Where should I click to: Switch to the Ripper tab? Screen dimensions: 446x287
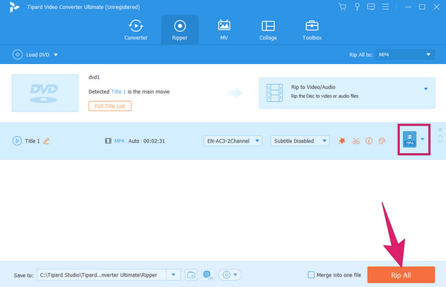coord(180,30)
